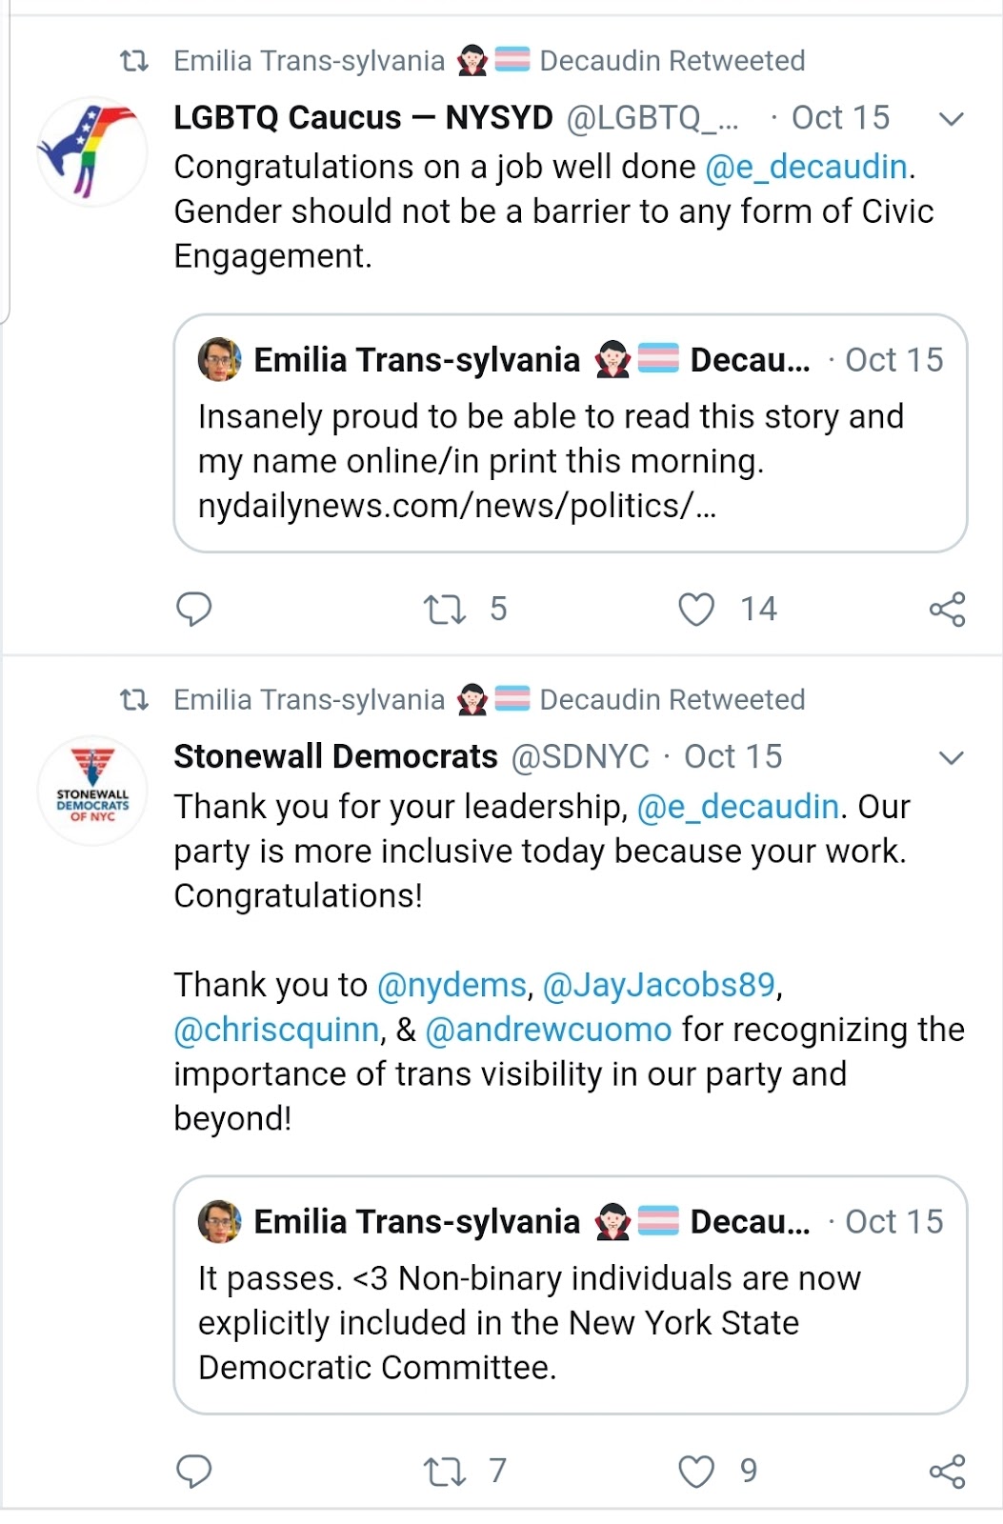The width and height of the screenshot is (1003, 1524).
Task: Open the Stonewall Democrats of NYC avatar
Action: (92, 791)
